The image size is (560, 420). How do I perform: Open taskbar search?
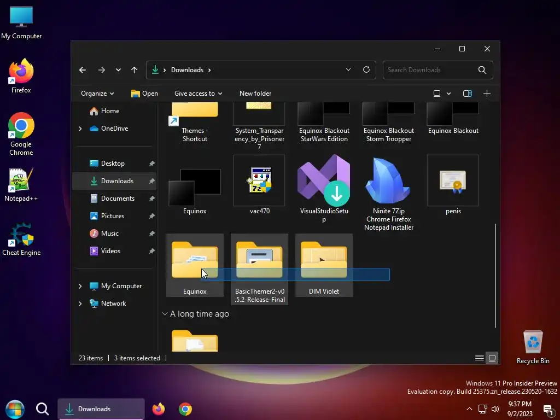[42, 409]
